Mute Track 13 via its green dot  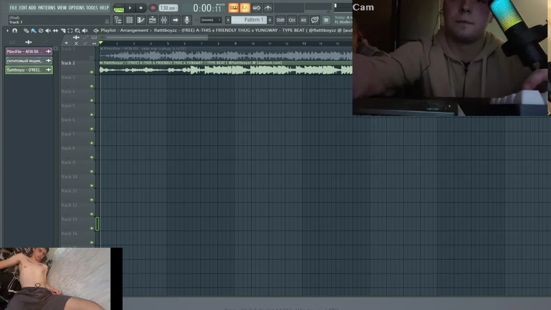[x=91, y=228]
